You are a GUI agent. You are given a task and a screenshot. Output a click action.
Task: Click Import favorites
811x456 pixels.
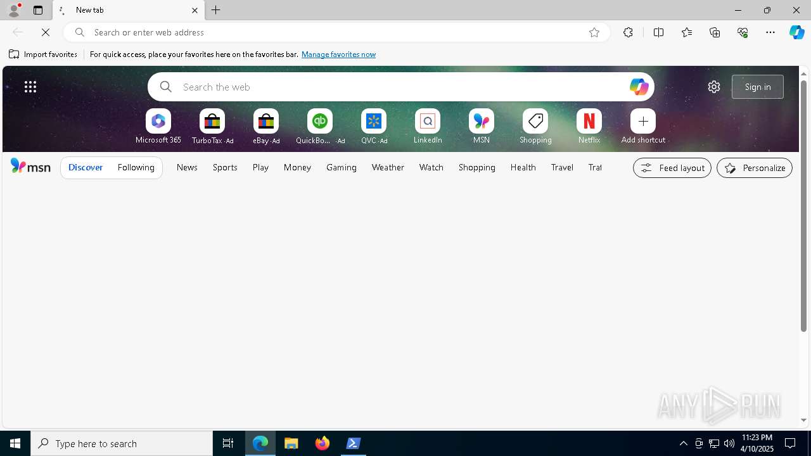click(x=43, y=54)
